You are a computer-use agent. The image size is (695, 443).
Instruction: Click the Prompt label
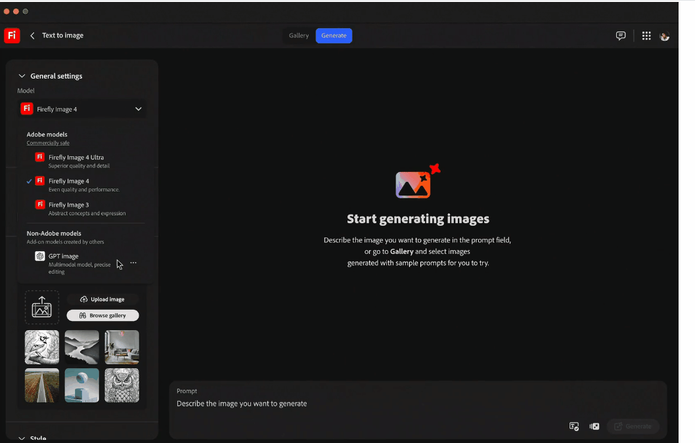(187, 390)
